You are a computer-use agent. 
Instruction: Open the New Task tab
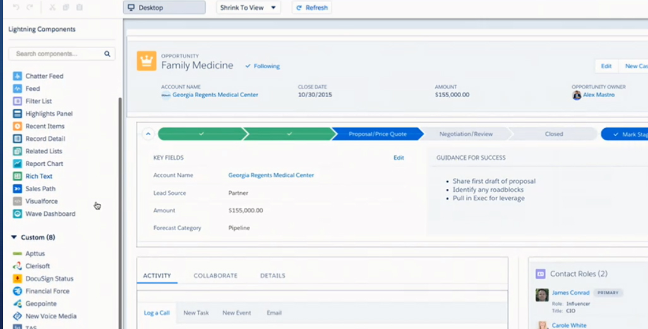click(x=196, y=313)
